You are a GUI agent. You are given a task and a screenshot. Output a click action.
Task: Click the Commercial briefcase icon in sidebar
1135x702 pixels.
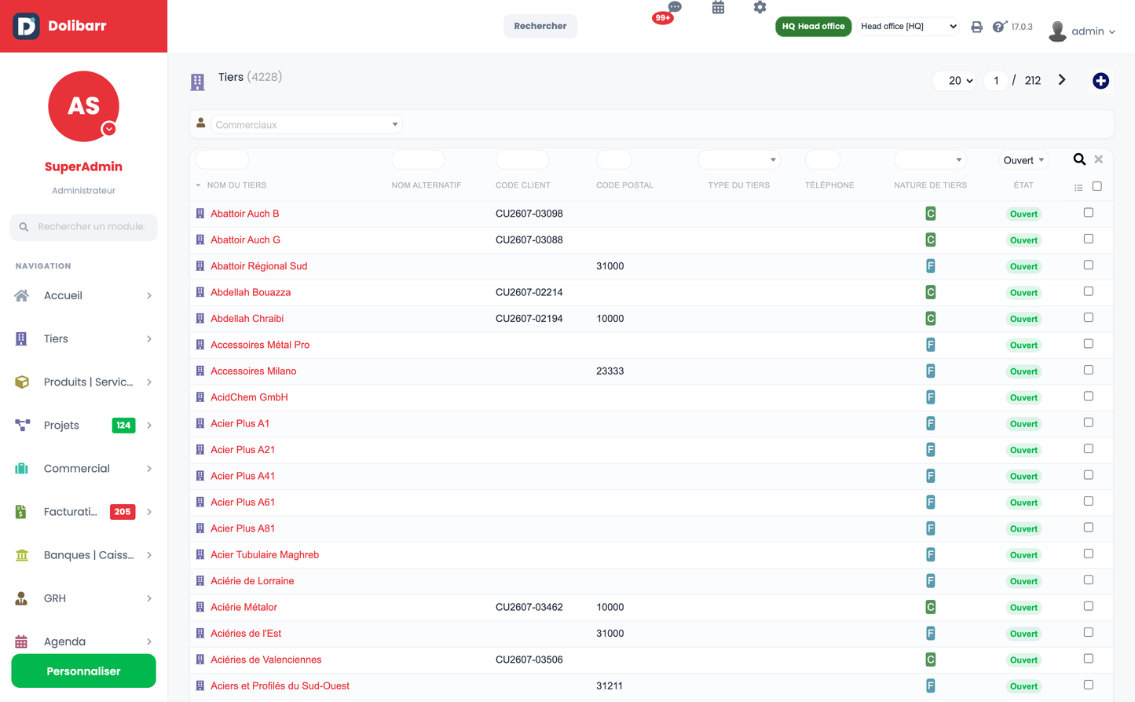22,469
